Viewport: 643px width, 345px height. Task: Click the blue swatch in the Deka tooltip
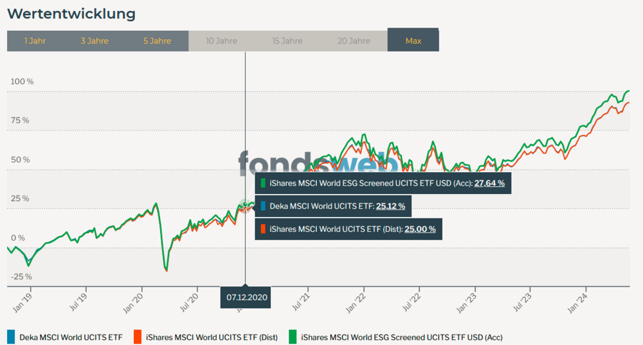tap(263, 206)
